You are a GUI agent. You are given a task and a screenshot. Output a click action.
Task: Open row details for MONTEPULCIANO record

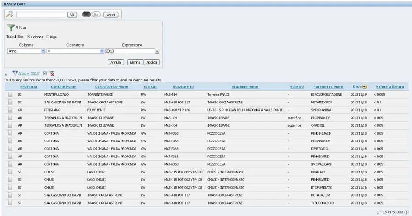coord(10,94)
